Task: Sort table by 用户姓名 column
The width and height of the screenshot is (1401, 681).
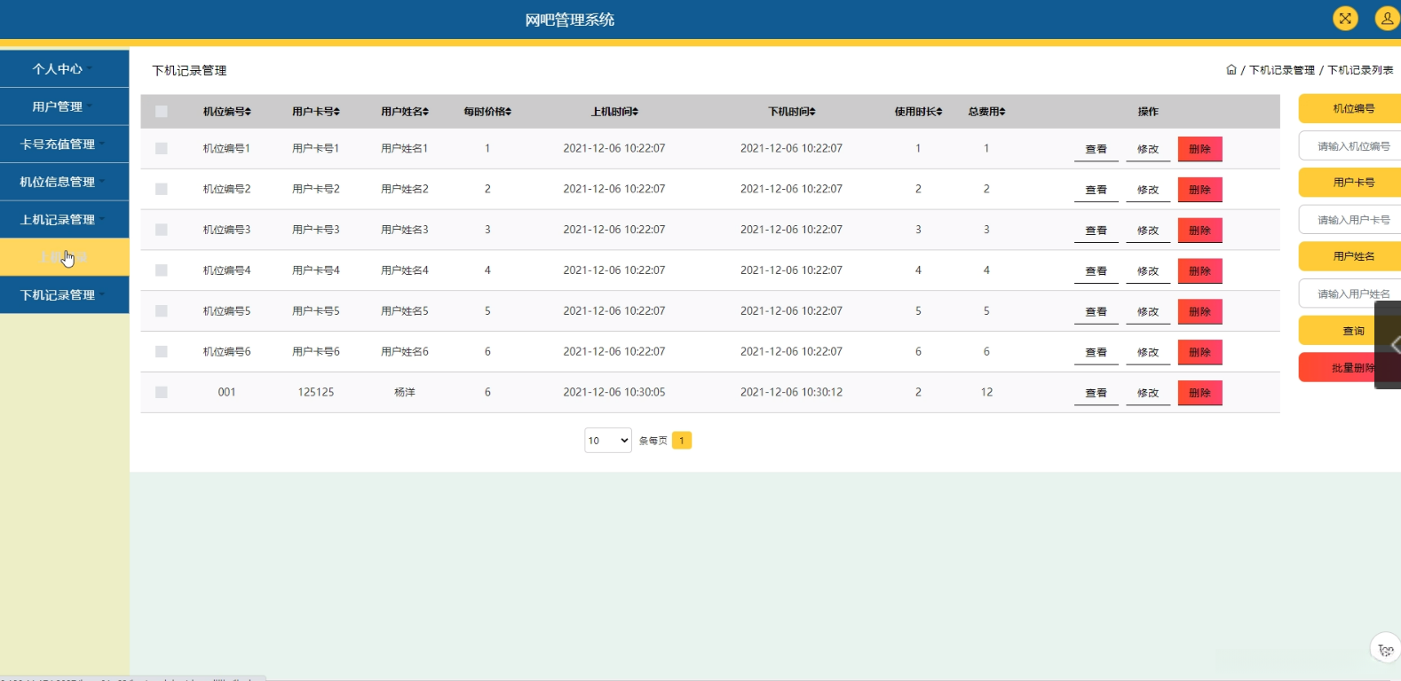Action: point(405,112)
